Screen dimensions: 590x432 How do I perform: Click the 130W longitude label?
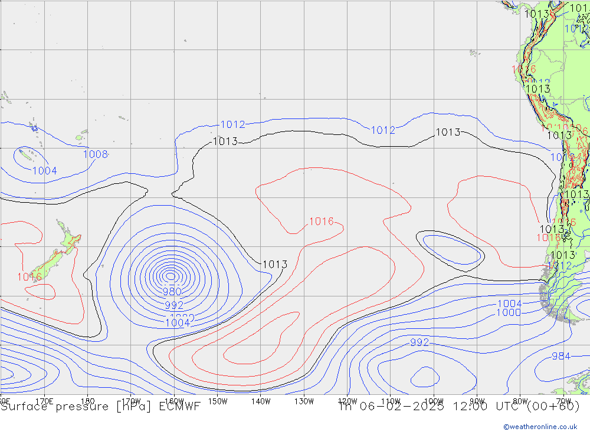click(x=304, y=401)
